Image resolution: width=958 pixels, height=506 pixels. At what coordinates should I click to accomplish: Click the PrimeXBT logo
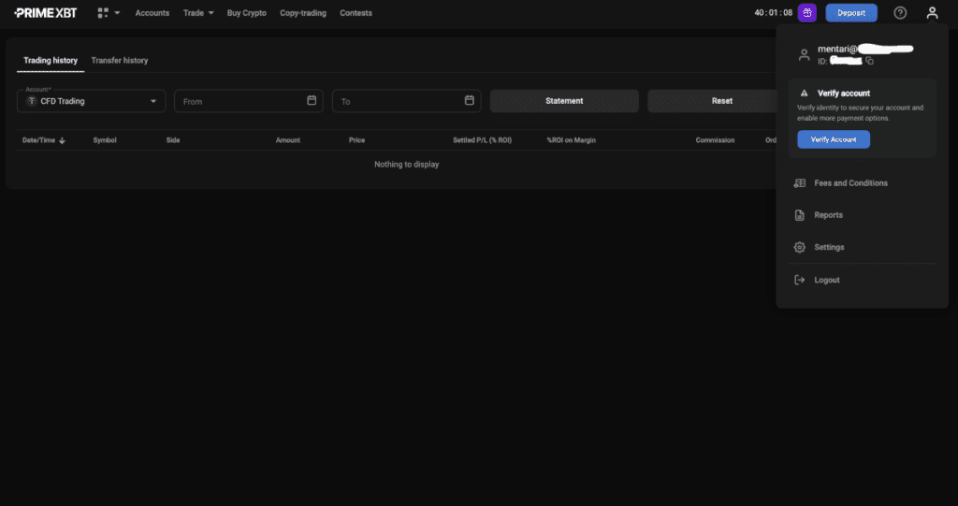(46, 13)
